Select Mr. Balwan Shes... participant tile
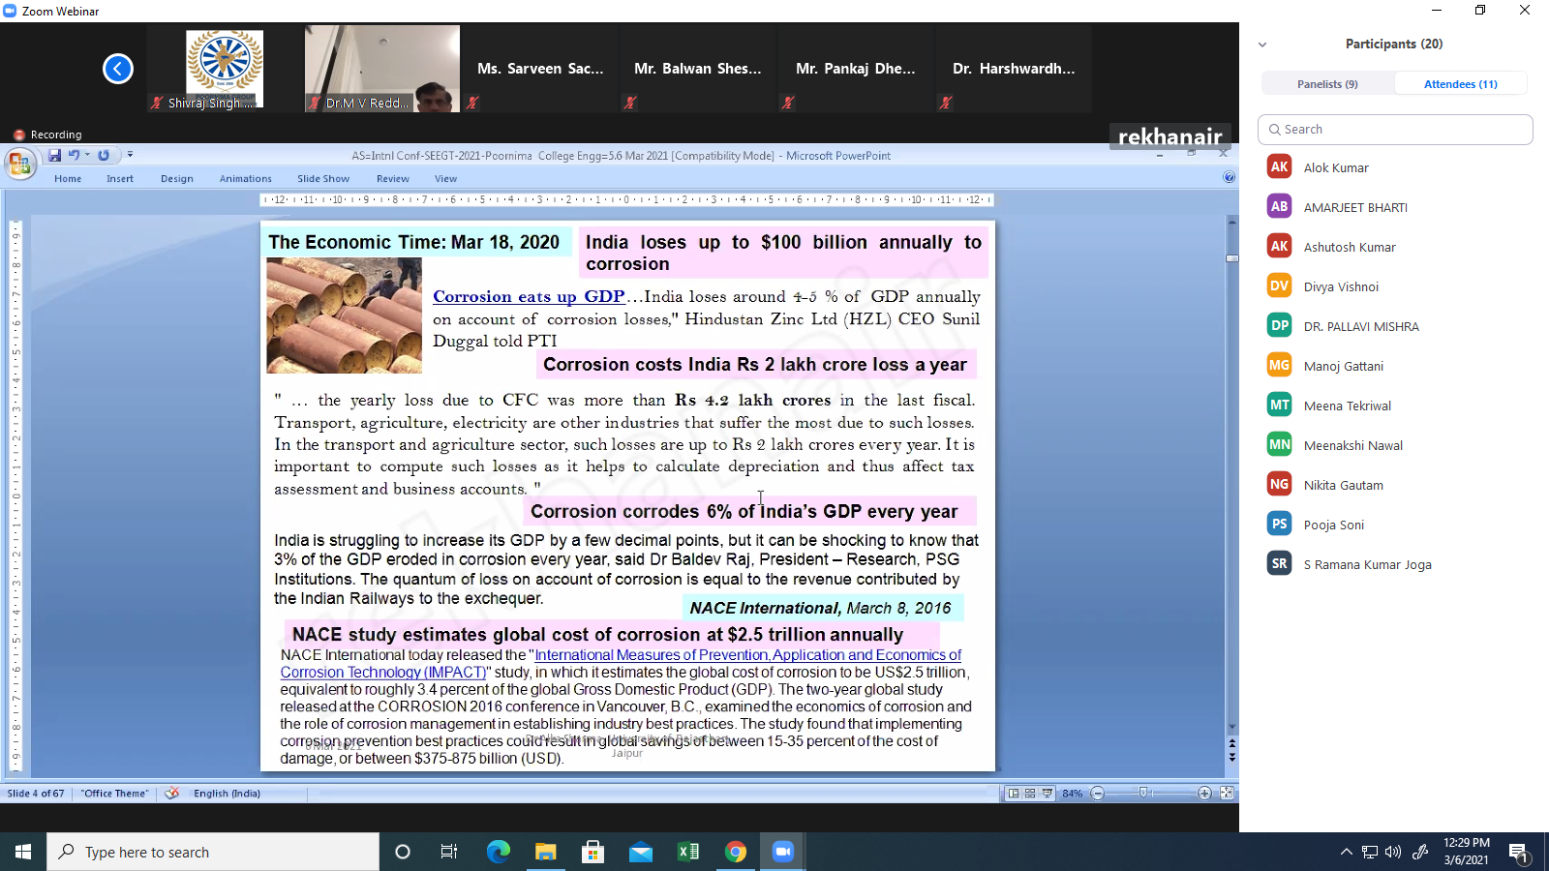The height and width of the screenshot is (871, 1549). click(x=698, y=69)
